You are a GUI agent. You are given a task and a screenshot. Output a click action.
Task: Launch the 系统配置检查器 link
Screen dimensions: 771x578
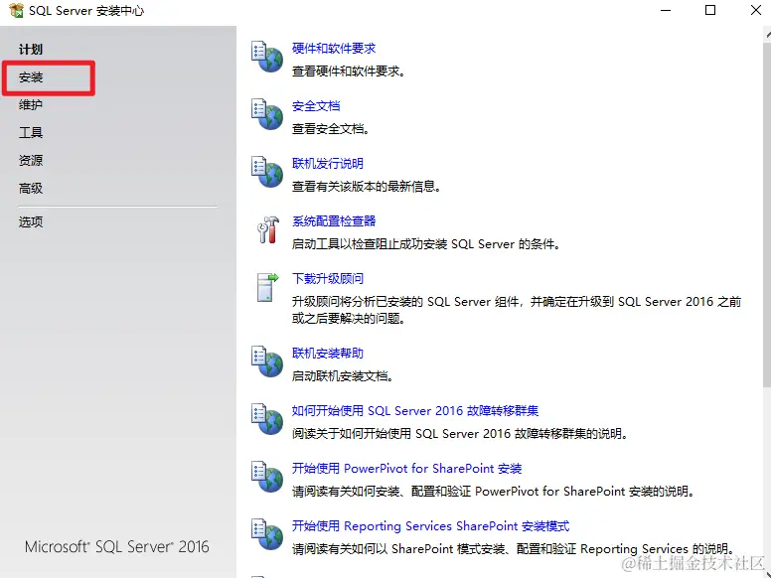(334, 220)
